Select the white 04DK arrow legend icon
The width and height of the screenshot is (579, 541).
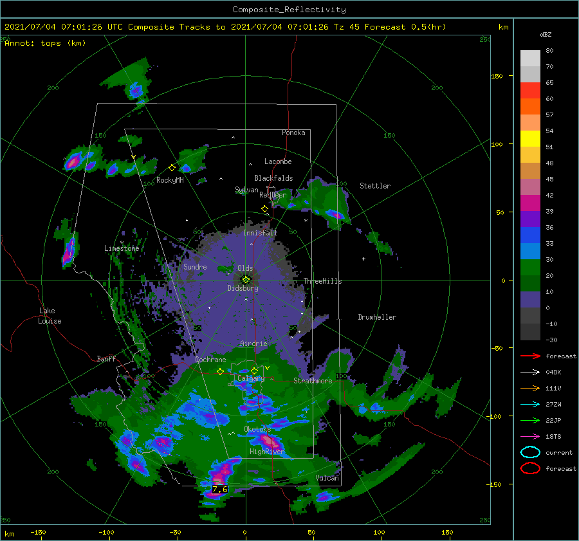(530, 372)
